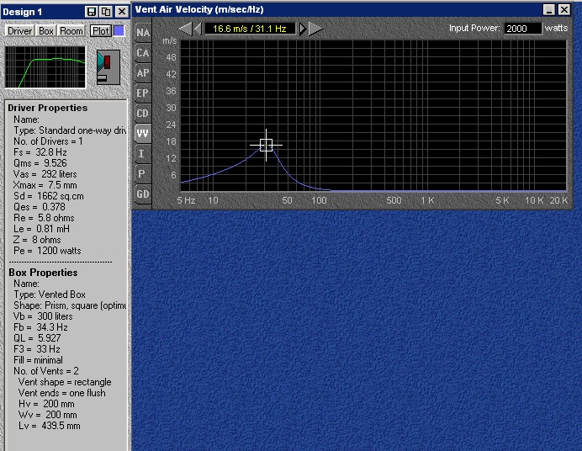This screenshot has width=582, height=451.
Task: Click the Vb = 300 liters entry
Action: coord(43,316)
